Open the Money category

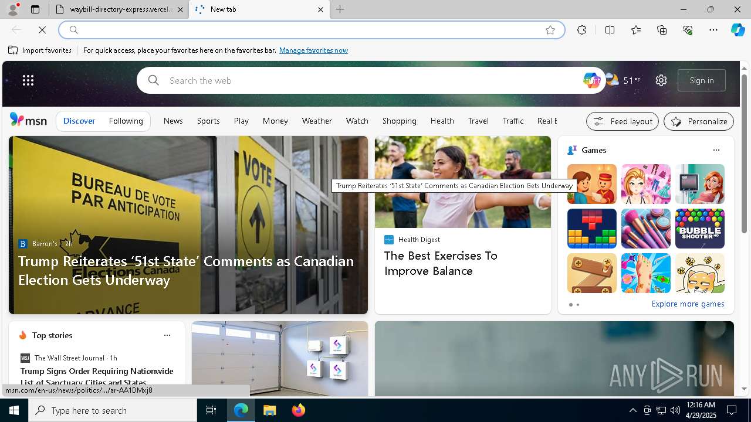coord(275,121)
